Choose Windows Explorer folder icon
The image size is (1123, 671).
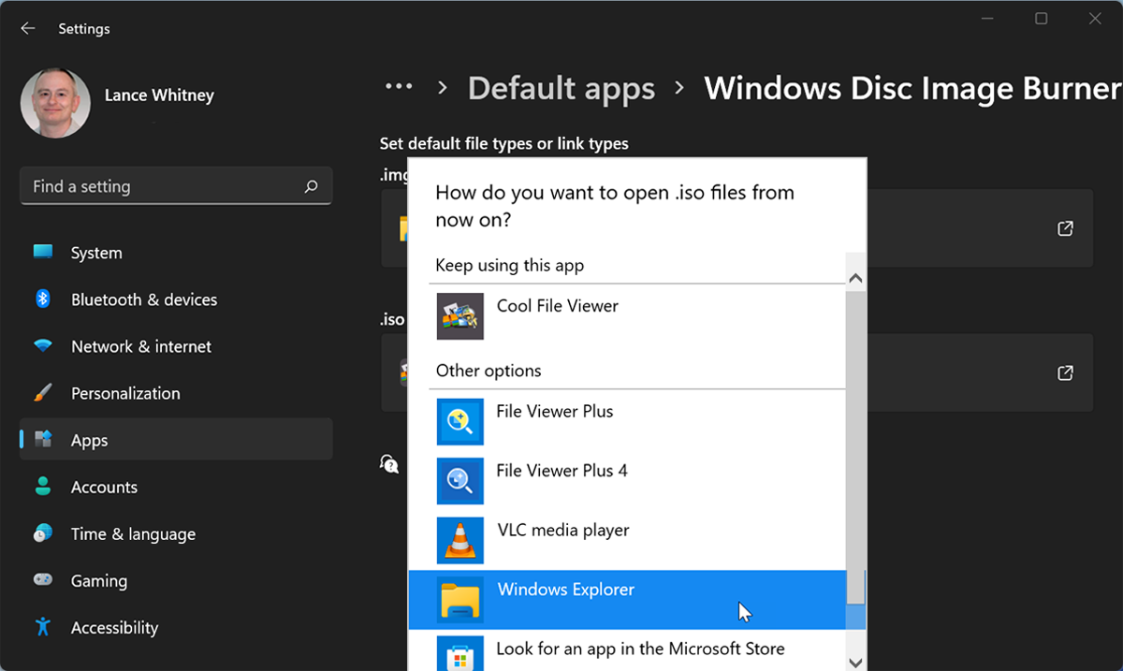tap(460, 600)
